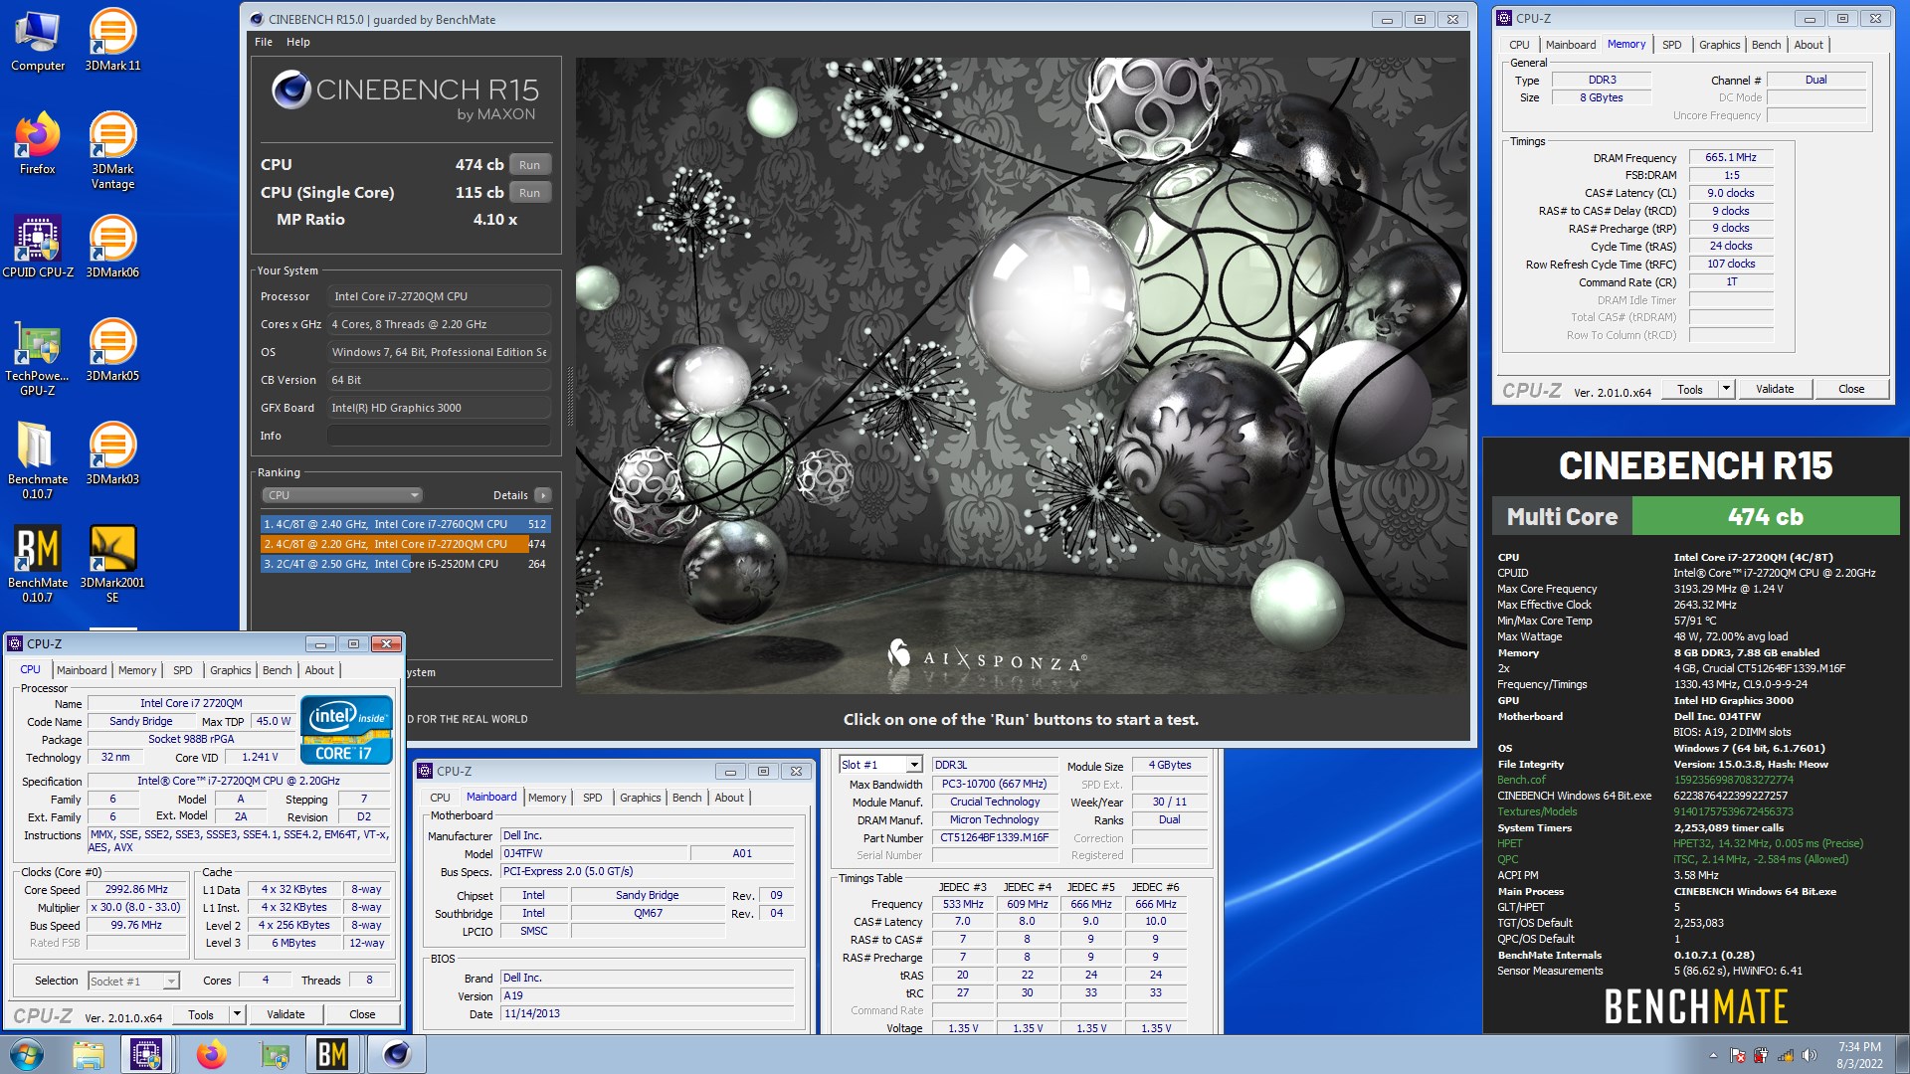This screenshot has width=1910, height=1074.
Task: Switch to Graphics tab in top-right CPU-Z
Action: (1719, 45)
